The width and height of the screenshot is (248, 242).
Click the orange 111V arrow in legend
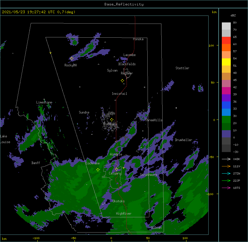pyautogui.click(x=226, y=166)
